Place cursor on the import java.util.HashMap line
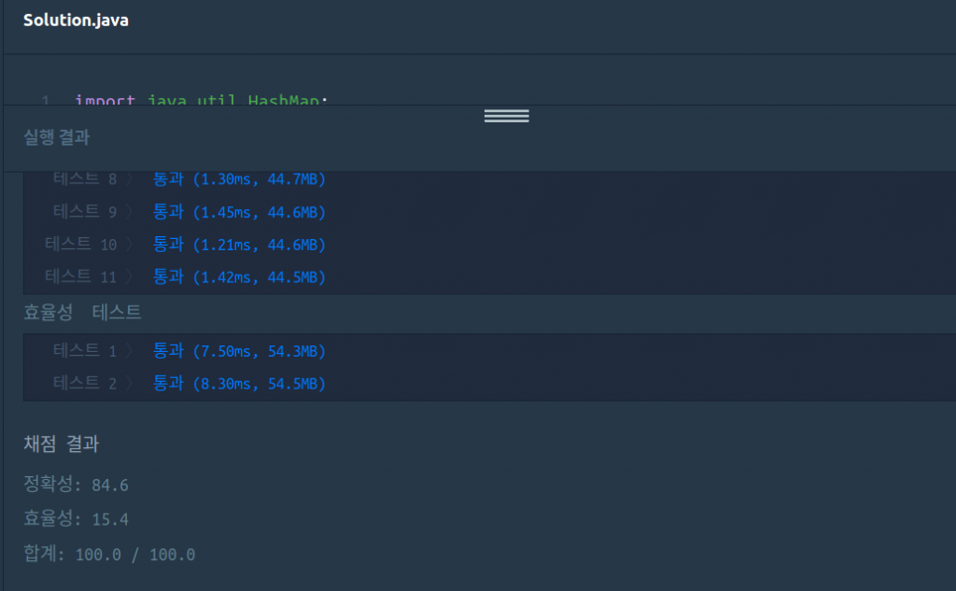This screenshot has height=591, width=956. 201,99
